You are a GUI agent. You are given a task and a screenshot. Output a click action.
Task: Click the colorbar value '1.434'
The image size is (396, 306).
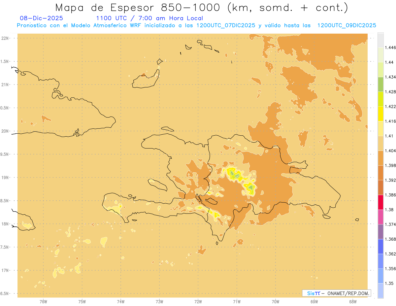point(391,77)
